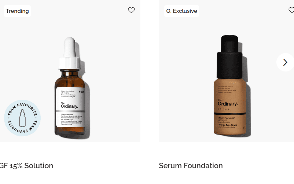Click The Ordinary Colours logo on foundation
294x184 pixels.
coord(227,104)
